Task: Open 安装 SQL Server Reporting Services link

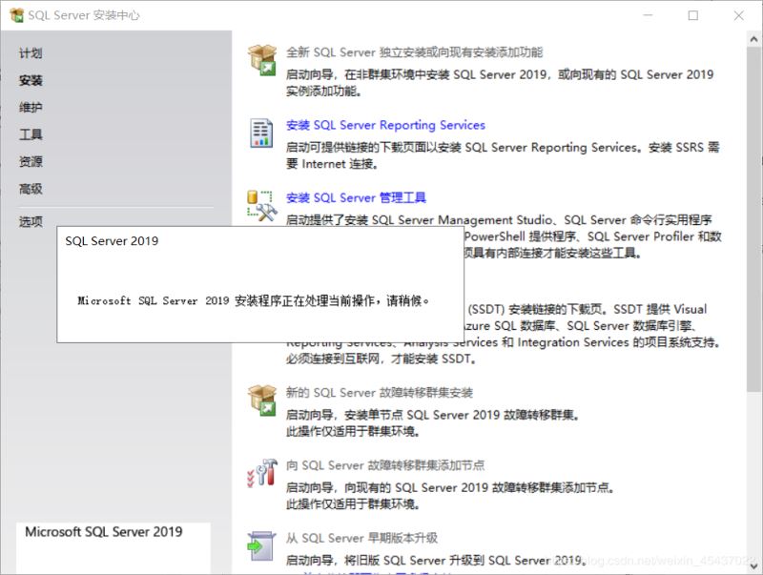Action: click(385, 125)
